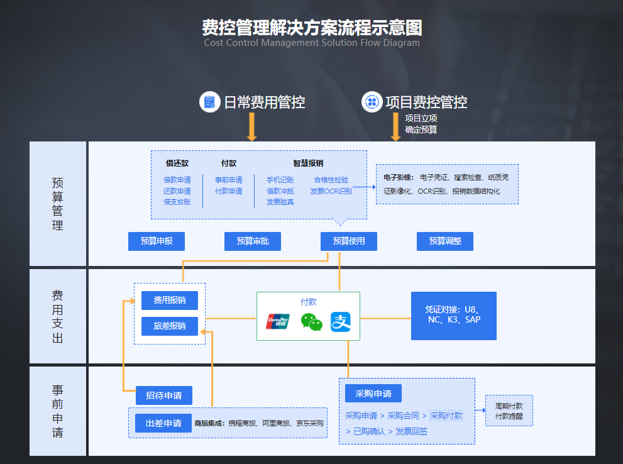Click the 借还款 column heading

[x=177, y=163]
